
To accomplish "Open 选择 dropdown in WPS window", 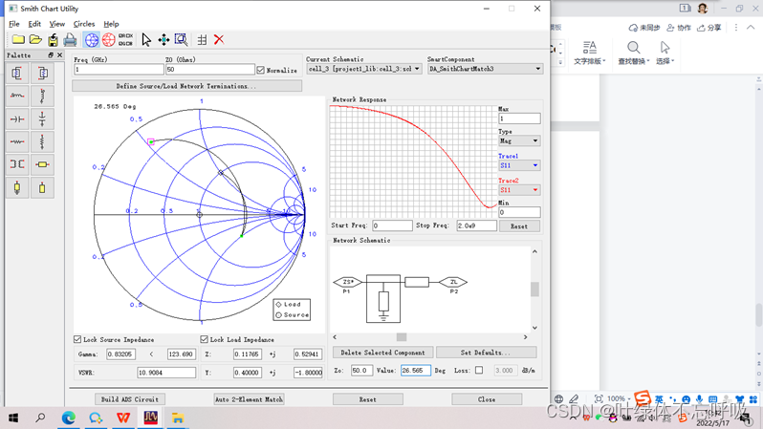I will click(x=665, y=53).
